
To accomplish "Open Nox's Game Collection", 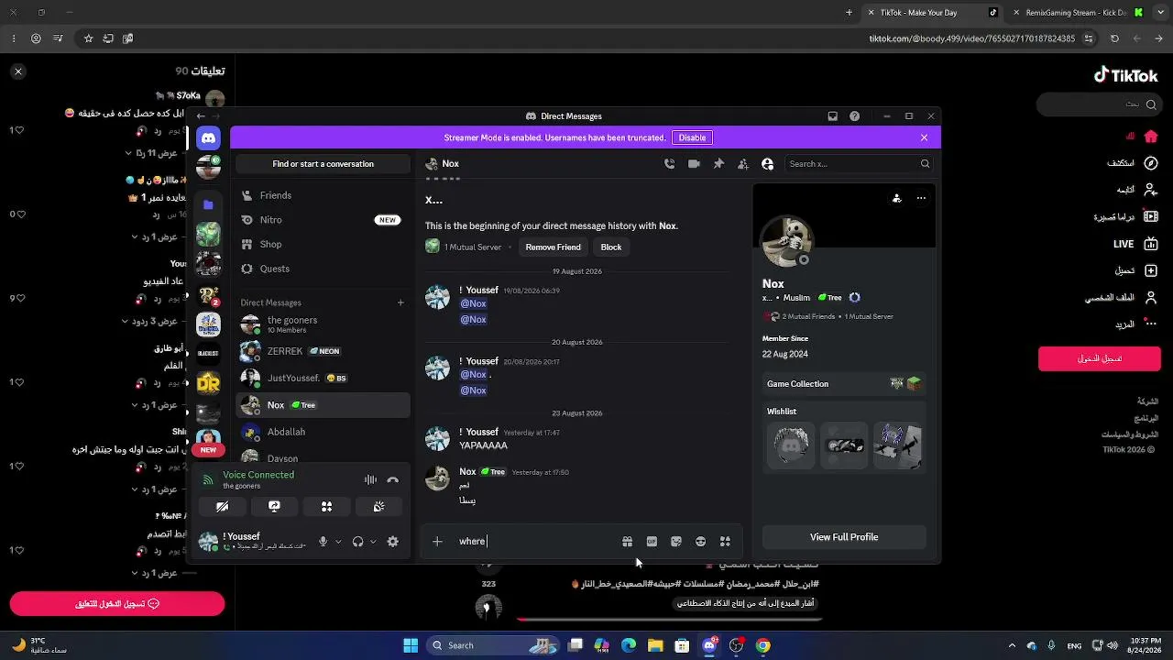I will point(844,384).
